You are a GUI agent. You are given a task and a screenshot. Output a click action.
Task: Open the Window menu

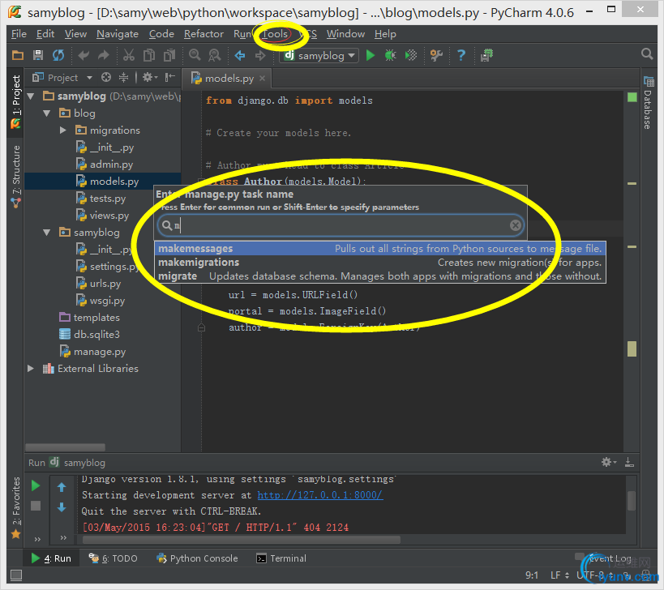click(x=345, y=34)
